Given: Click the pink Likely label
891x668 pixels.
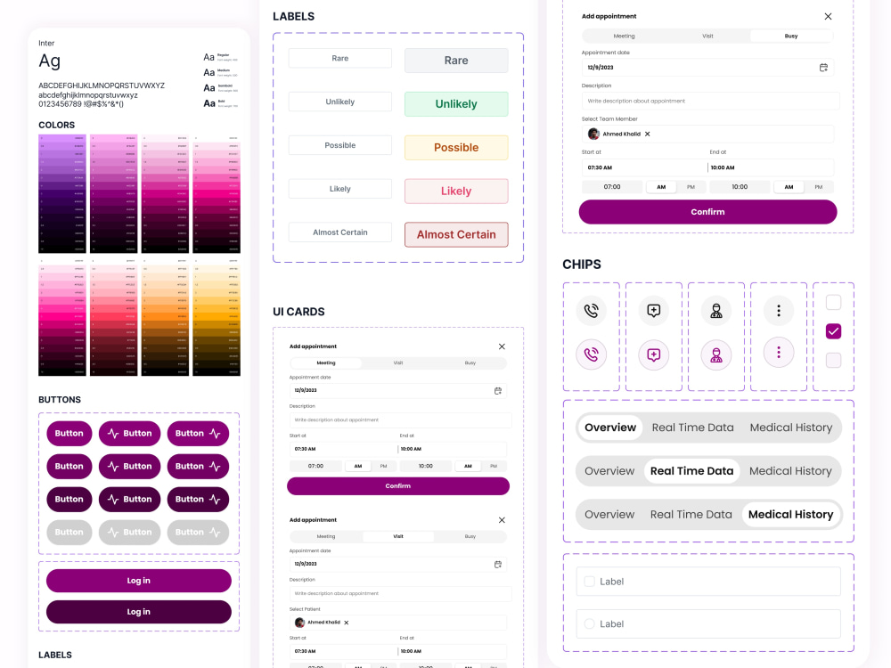Looking at the screenshot, I should click(x=456, y=191).
